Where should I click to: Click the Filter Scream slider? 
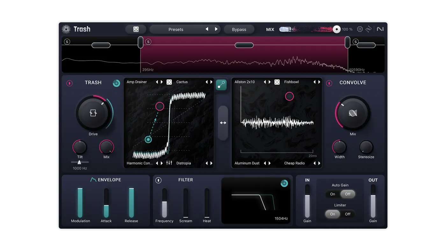pyautogui.click(x=186, y=203)
